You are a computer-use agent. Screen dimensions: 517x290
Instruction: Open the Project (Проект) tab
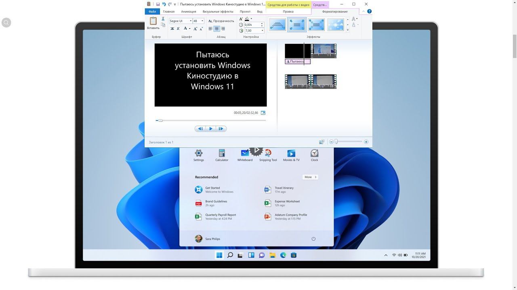245,12
